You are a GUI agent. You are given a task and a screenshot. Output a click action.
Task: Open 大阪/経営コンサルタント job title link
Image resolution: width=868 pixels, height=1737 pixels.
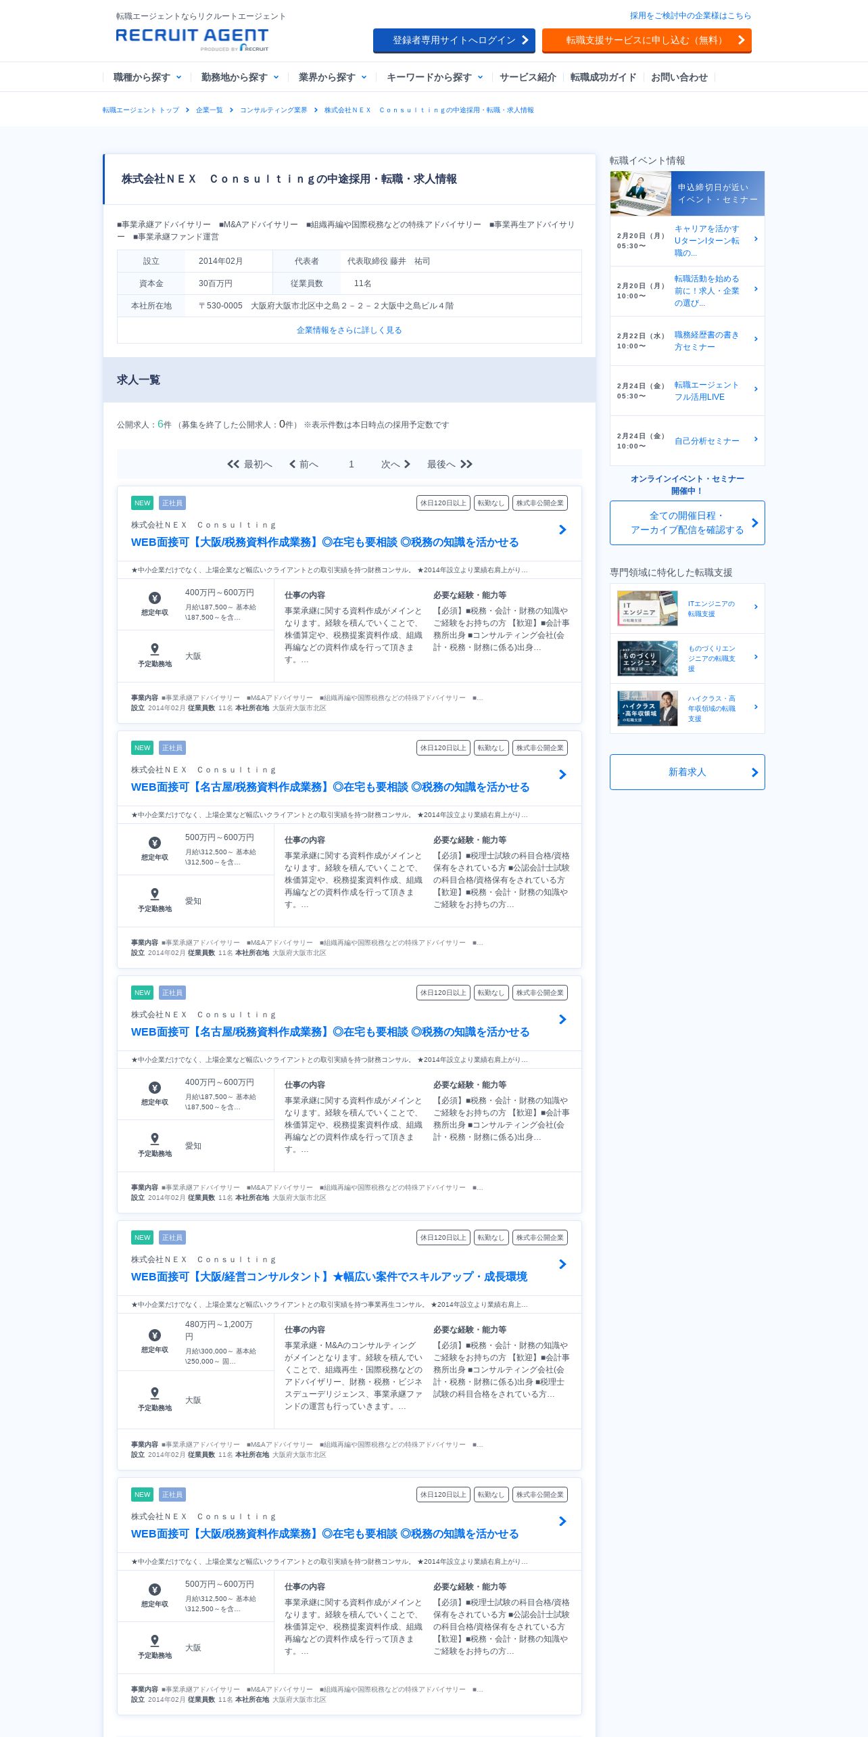click(x=329, y=1277)
